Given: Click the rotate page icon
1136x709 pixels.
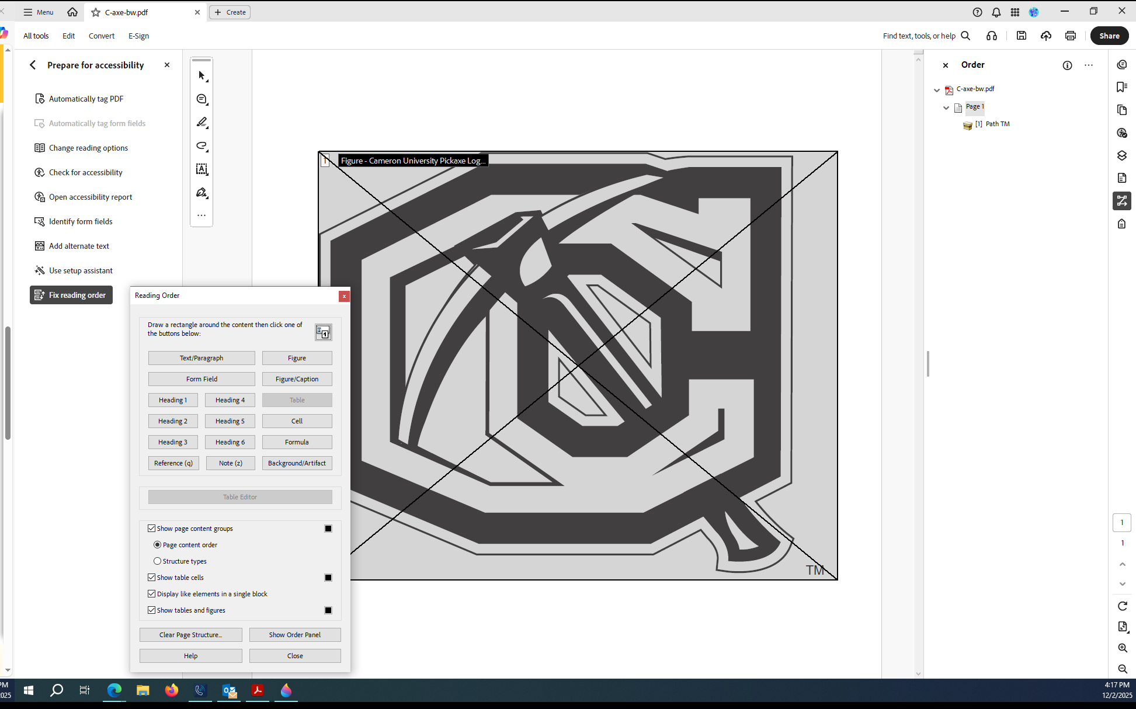Looking at the screenshot, I should [x=1122, y=606].
